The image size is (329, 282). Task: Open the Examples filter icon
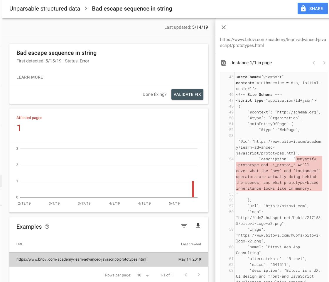pos(184,226)
